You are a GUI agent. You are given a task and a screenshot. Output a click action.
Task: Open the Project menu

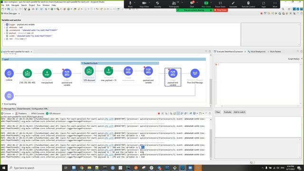(32, 5)
